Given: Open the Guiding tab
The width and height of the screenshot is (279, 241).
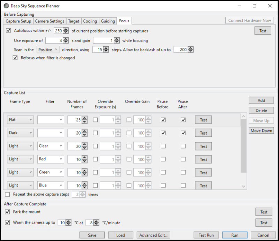Looking at the screenshot, I should tap(108, 21).
